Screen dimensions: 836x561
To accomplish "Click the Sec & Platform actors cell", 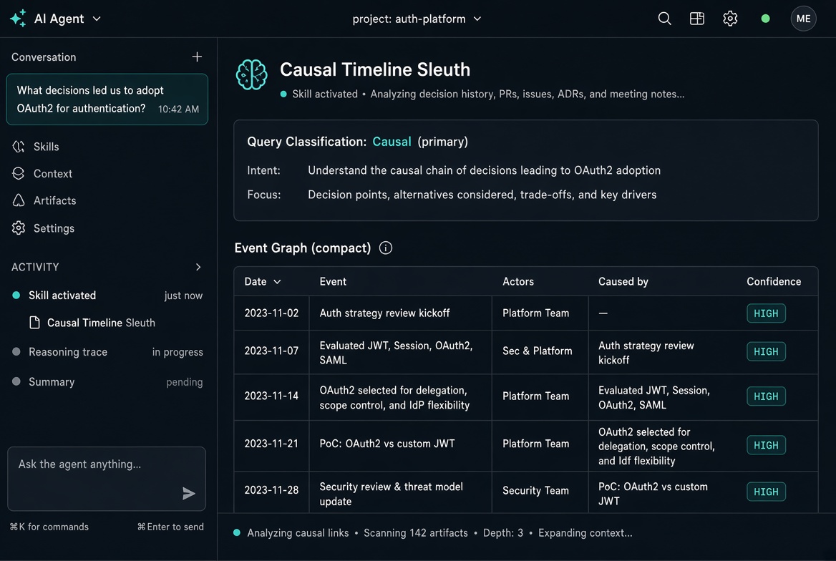I will coord(537,351).
